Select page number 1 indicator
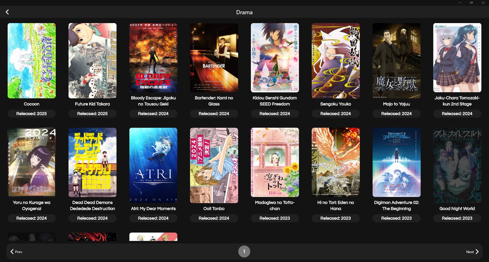 tap(244, 251)
